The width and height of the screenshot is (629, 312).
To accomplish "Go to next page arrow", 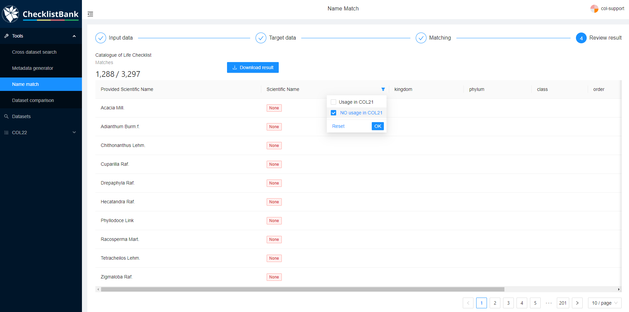I will pyautogui.click(x=577, y=303).
